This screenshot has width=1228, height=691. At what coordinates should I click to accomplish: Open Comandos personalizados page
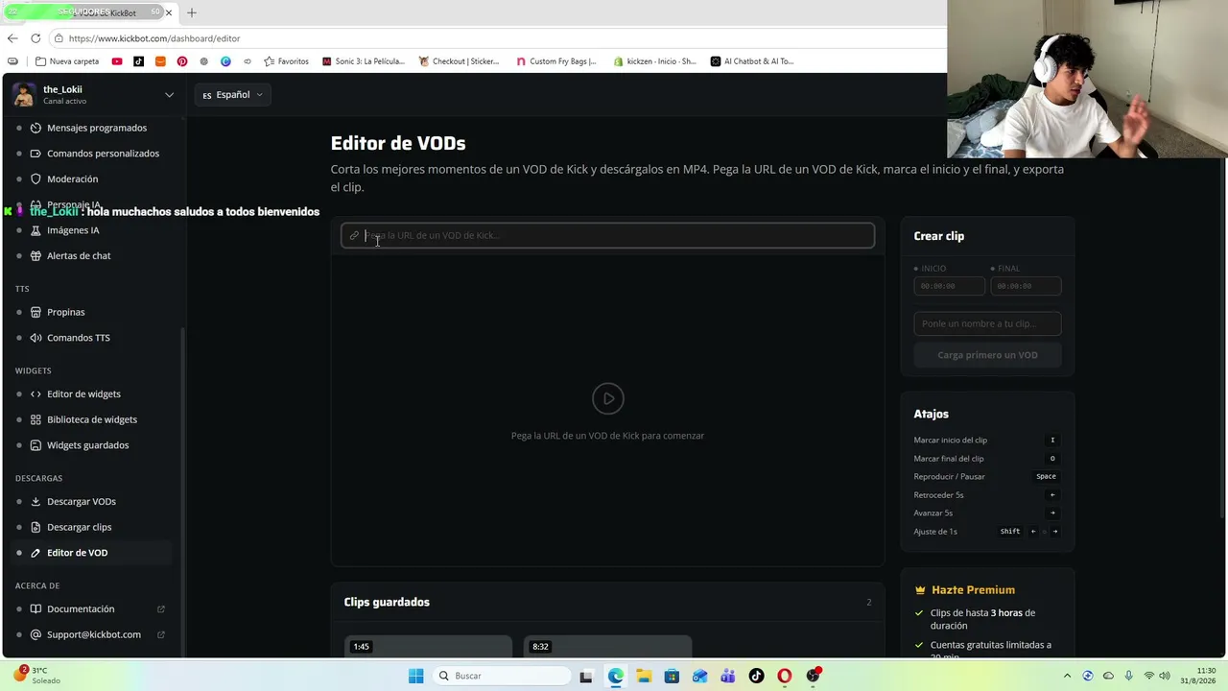(x=103, y=154)
